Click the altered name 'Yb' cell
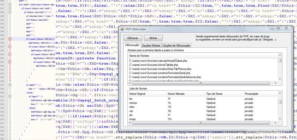Viewport: 297px width, 140px height. point(169,111)
